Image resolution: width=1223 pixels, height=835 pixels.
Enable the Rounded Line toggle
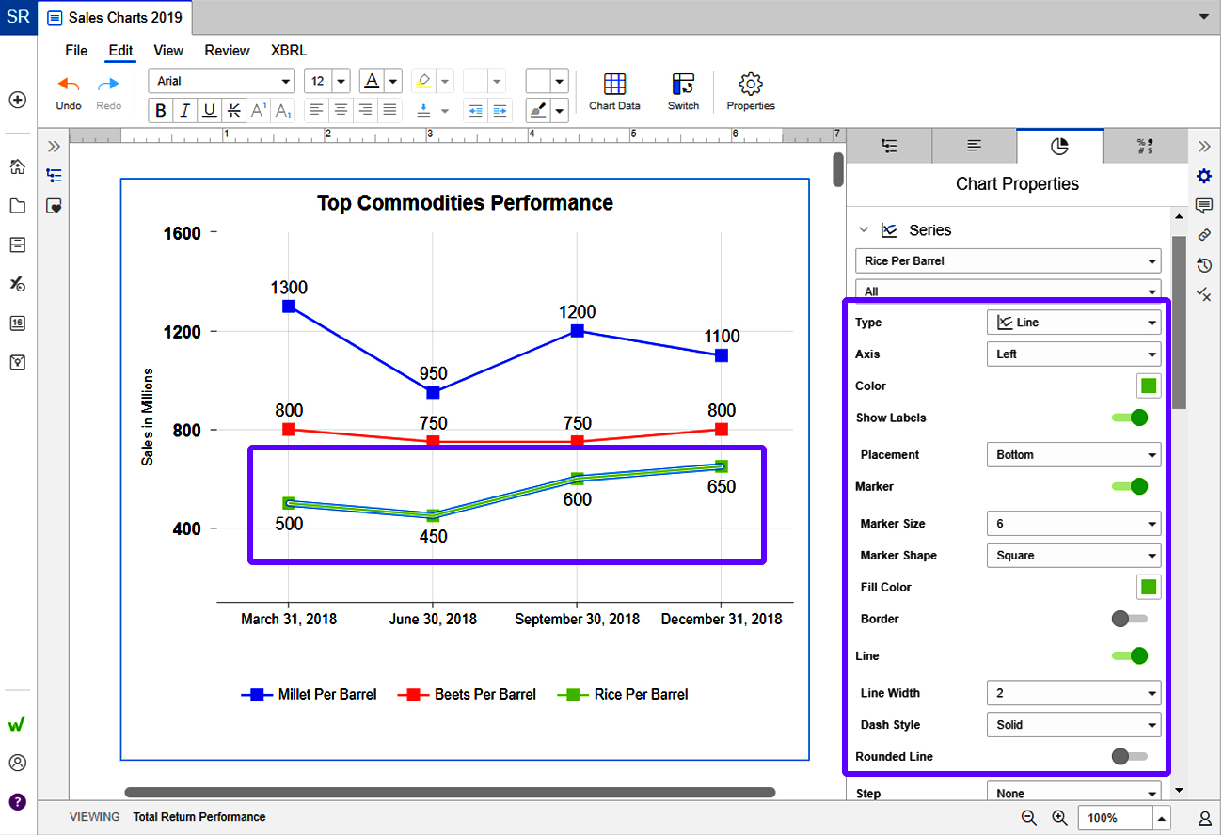(x=1129, y=756)
